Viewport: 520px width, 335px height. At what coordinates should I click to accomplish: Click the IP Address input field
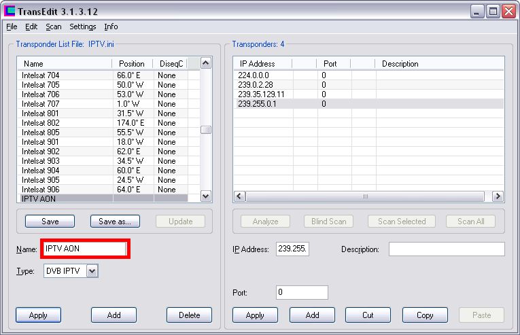point(292,249)
